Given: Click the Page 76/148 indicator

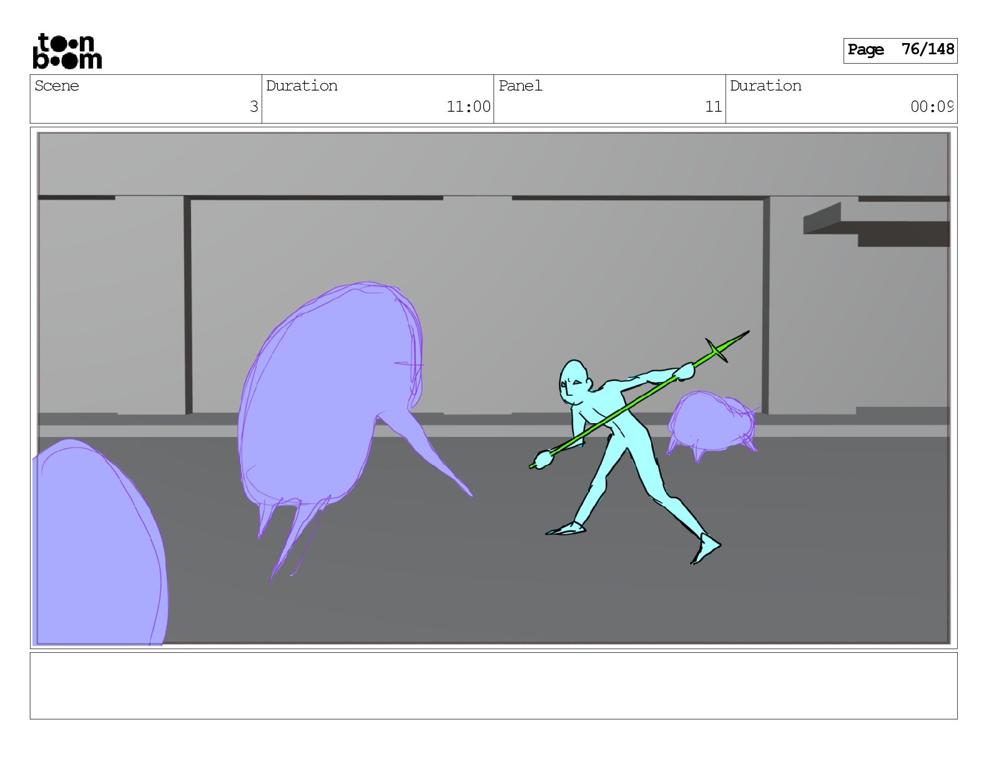Looking at the screenshot, I should coord(900,50).
